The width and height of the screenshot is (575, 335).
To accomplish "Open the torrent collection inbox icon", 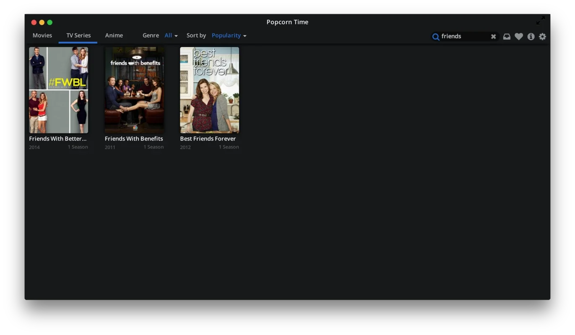I will pos(507,36).
